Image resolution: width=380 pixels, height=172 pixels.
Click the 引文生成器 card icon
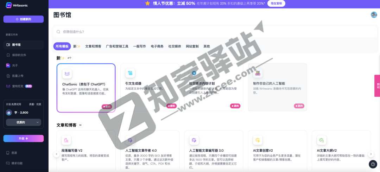coord(130,73)
